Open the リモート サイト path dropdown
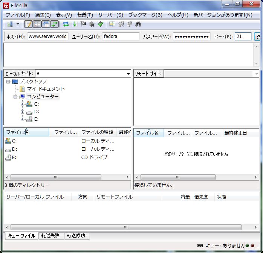The image size is (263, 253). tap(257, 74)
